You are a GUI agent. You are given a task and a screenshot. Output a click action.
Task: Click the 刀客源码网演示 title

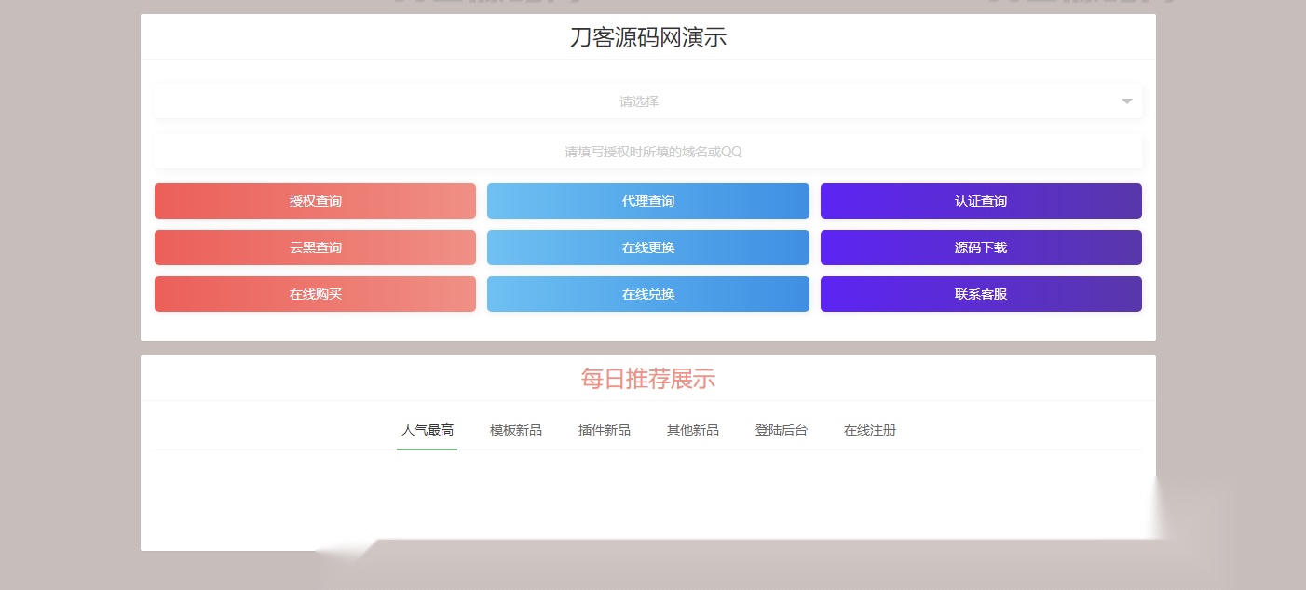[x=648, y=38]
